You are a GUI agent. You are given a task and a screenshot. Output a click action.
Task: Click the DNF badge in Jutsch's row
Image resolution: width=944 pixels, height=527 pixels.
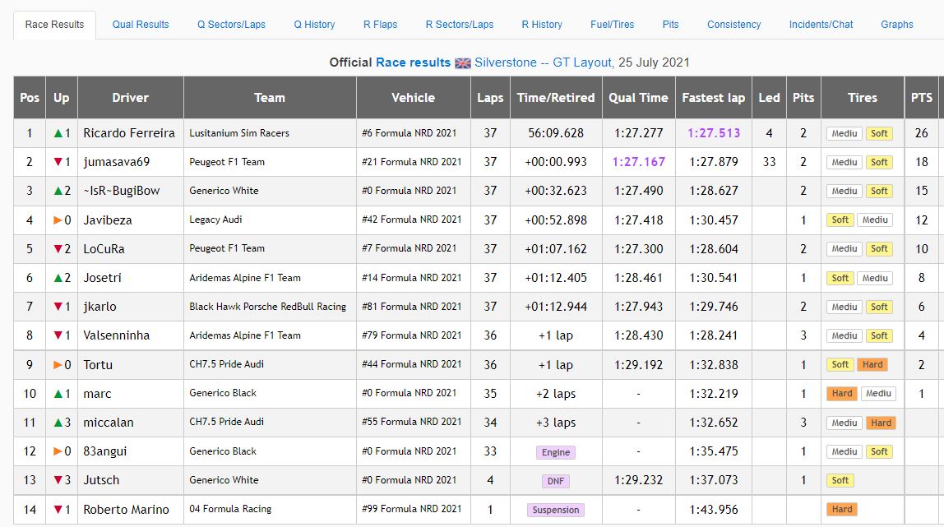[x=555, y=481]
